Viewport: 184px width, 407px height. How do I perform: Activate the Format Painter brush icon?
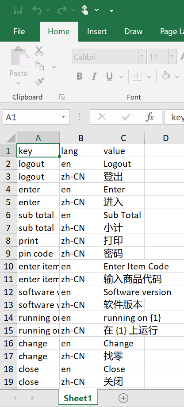click(x=39, y=82)
